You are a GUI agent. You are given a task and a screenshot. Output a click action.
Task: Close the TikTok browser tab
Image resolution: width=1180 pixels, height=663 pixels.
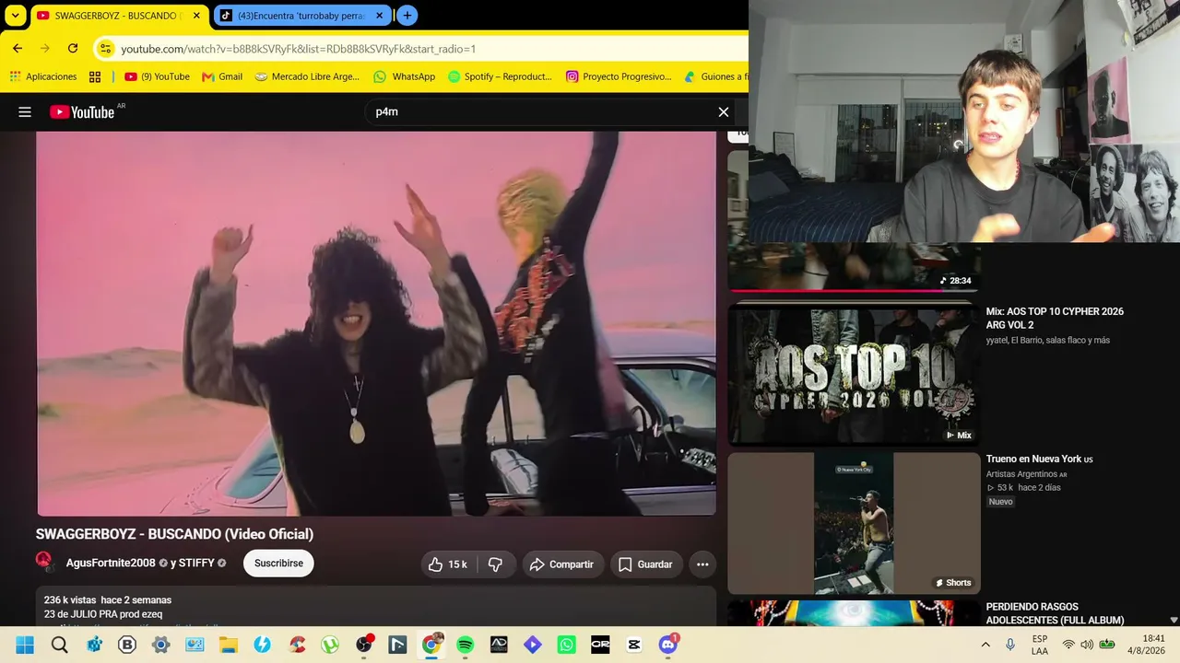(379, 16)
